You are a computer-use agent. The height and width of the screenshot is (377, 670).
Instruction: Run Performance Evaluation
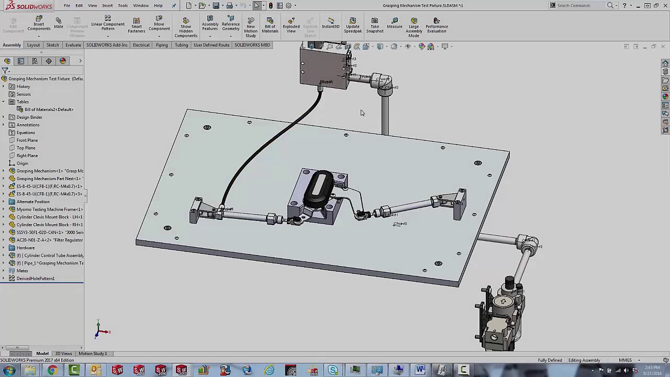coord(437,25)
